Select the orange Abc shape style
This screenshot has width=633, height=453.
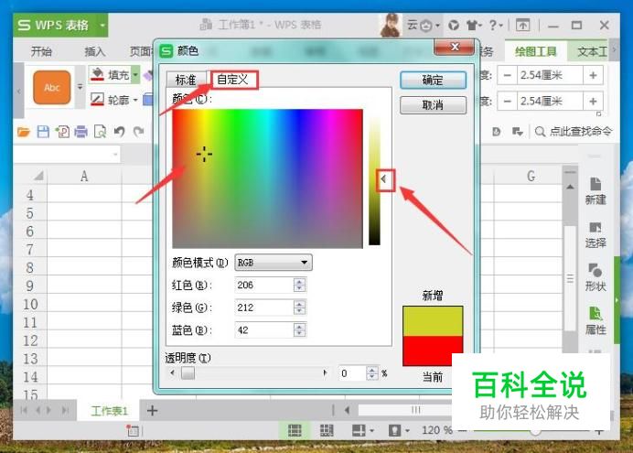[52, 87]
